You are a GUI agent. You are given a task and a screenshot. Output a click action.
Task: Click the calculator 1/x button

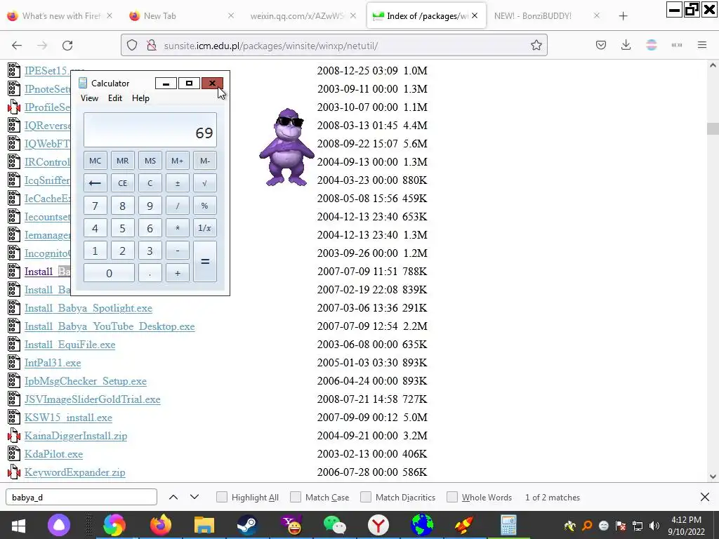[x=204, y=228]
